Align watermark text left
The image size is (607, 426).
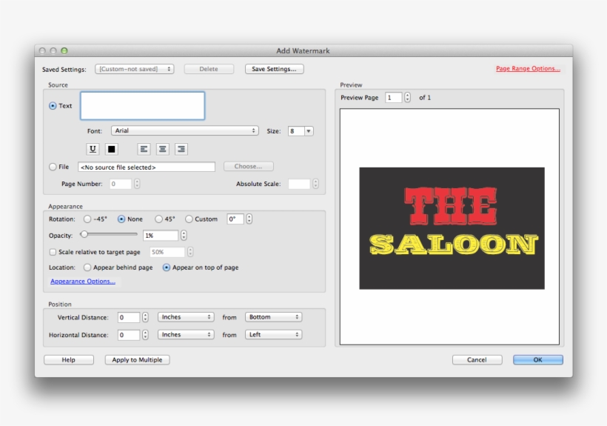tap(144, 149)
